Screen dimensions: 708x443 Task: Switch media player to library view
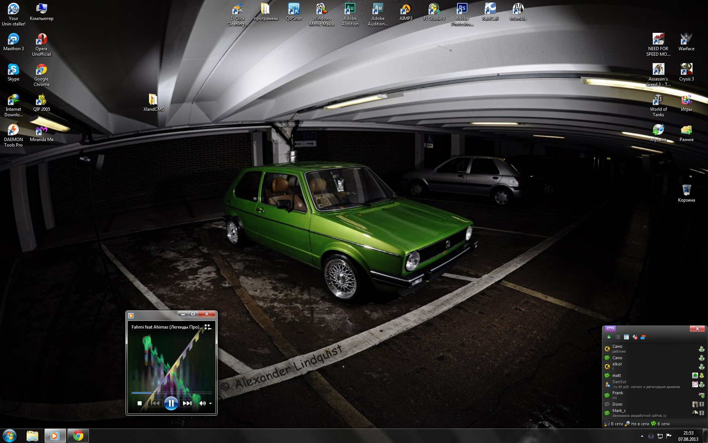pos(208,327)
